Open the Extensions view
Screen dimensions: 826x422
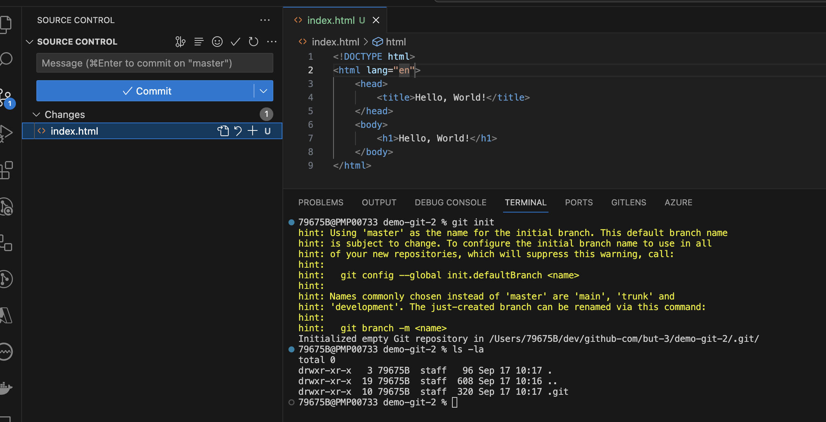click(x=6, y=170)
